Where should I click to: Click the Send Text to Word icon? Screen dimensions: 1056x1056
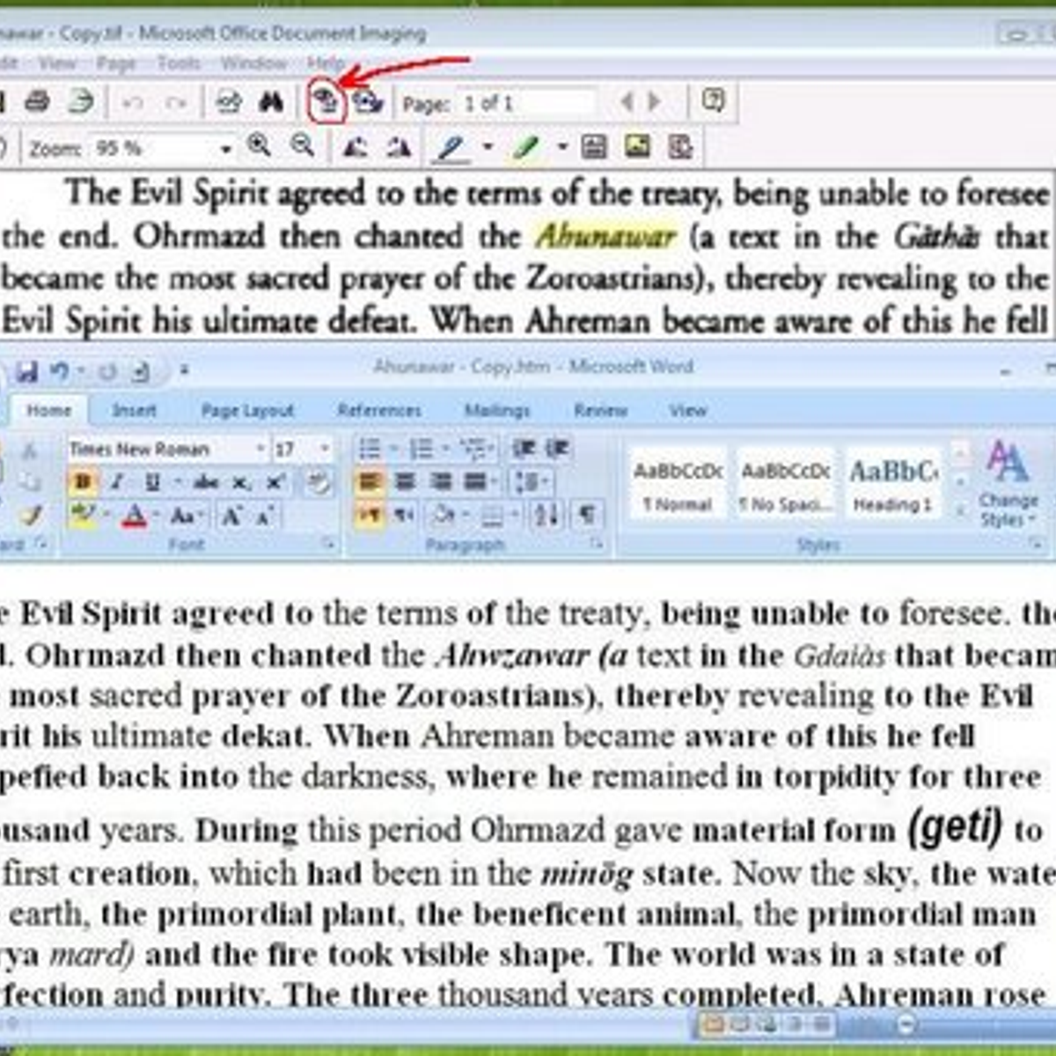367,103
